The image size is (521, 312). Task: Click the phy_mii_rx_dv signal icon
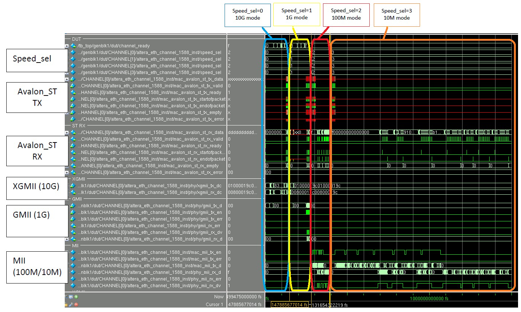click(73, 286)
